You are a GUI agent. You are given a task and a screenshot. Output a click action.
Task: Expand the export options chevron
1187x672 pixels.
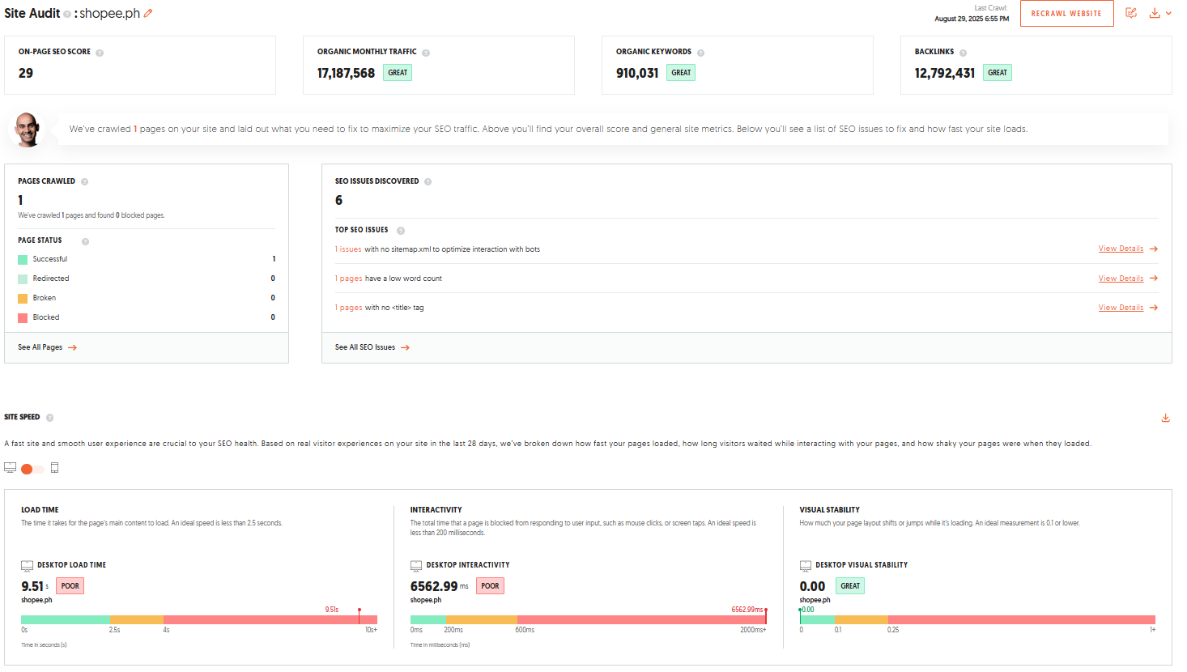coord(1168,14)
